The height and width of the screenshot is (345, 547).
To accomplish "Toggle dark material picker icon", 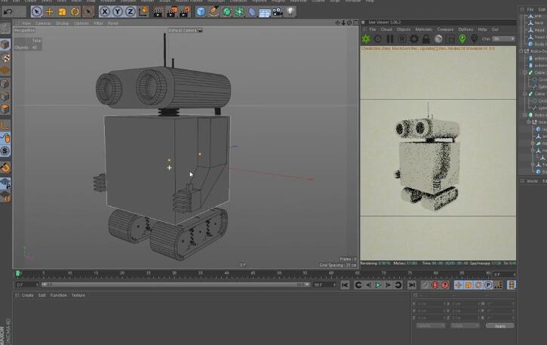I will point(474,39).
